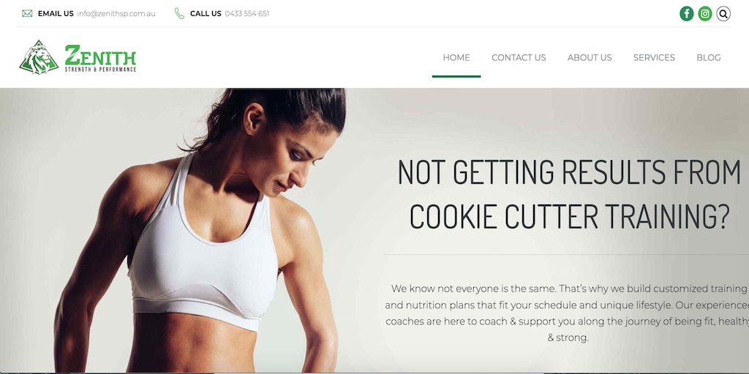Viewport: 749px width, 374px height.
Task: Expand the Services menu
Action: [x=654, y=58]
